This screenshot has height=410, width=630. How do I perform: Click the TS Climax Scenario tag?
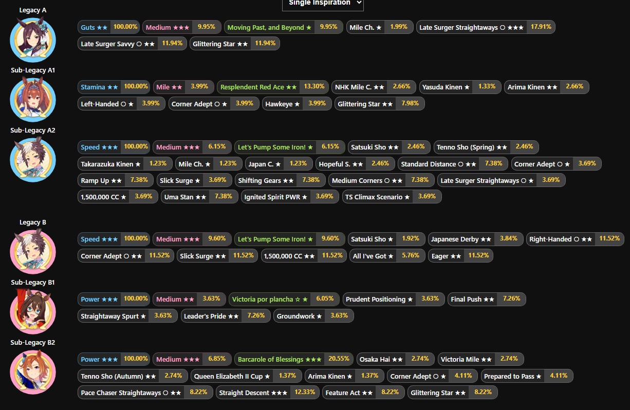click(392, 196)
